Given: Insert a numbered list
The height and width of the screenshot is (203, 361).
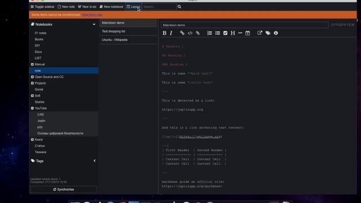Looking at the screenshot, I should coord(209,33).
